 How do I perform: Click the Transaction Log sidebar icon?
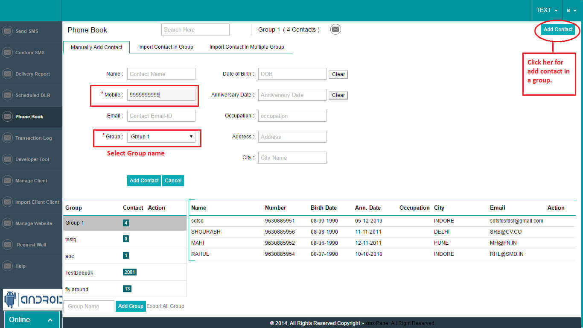(7, 138)
